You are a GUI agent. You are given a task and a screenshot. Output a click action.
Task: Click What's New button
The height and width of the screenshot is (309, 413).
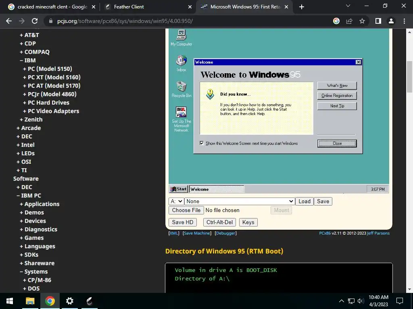(x=337, y=85)
